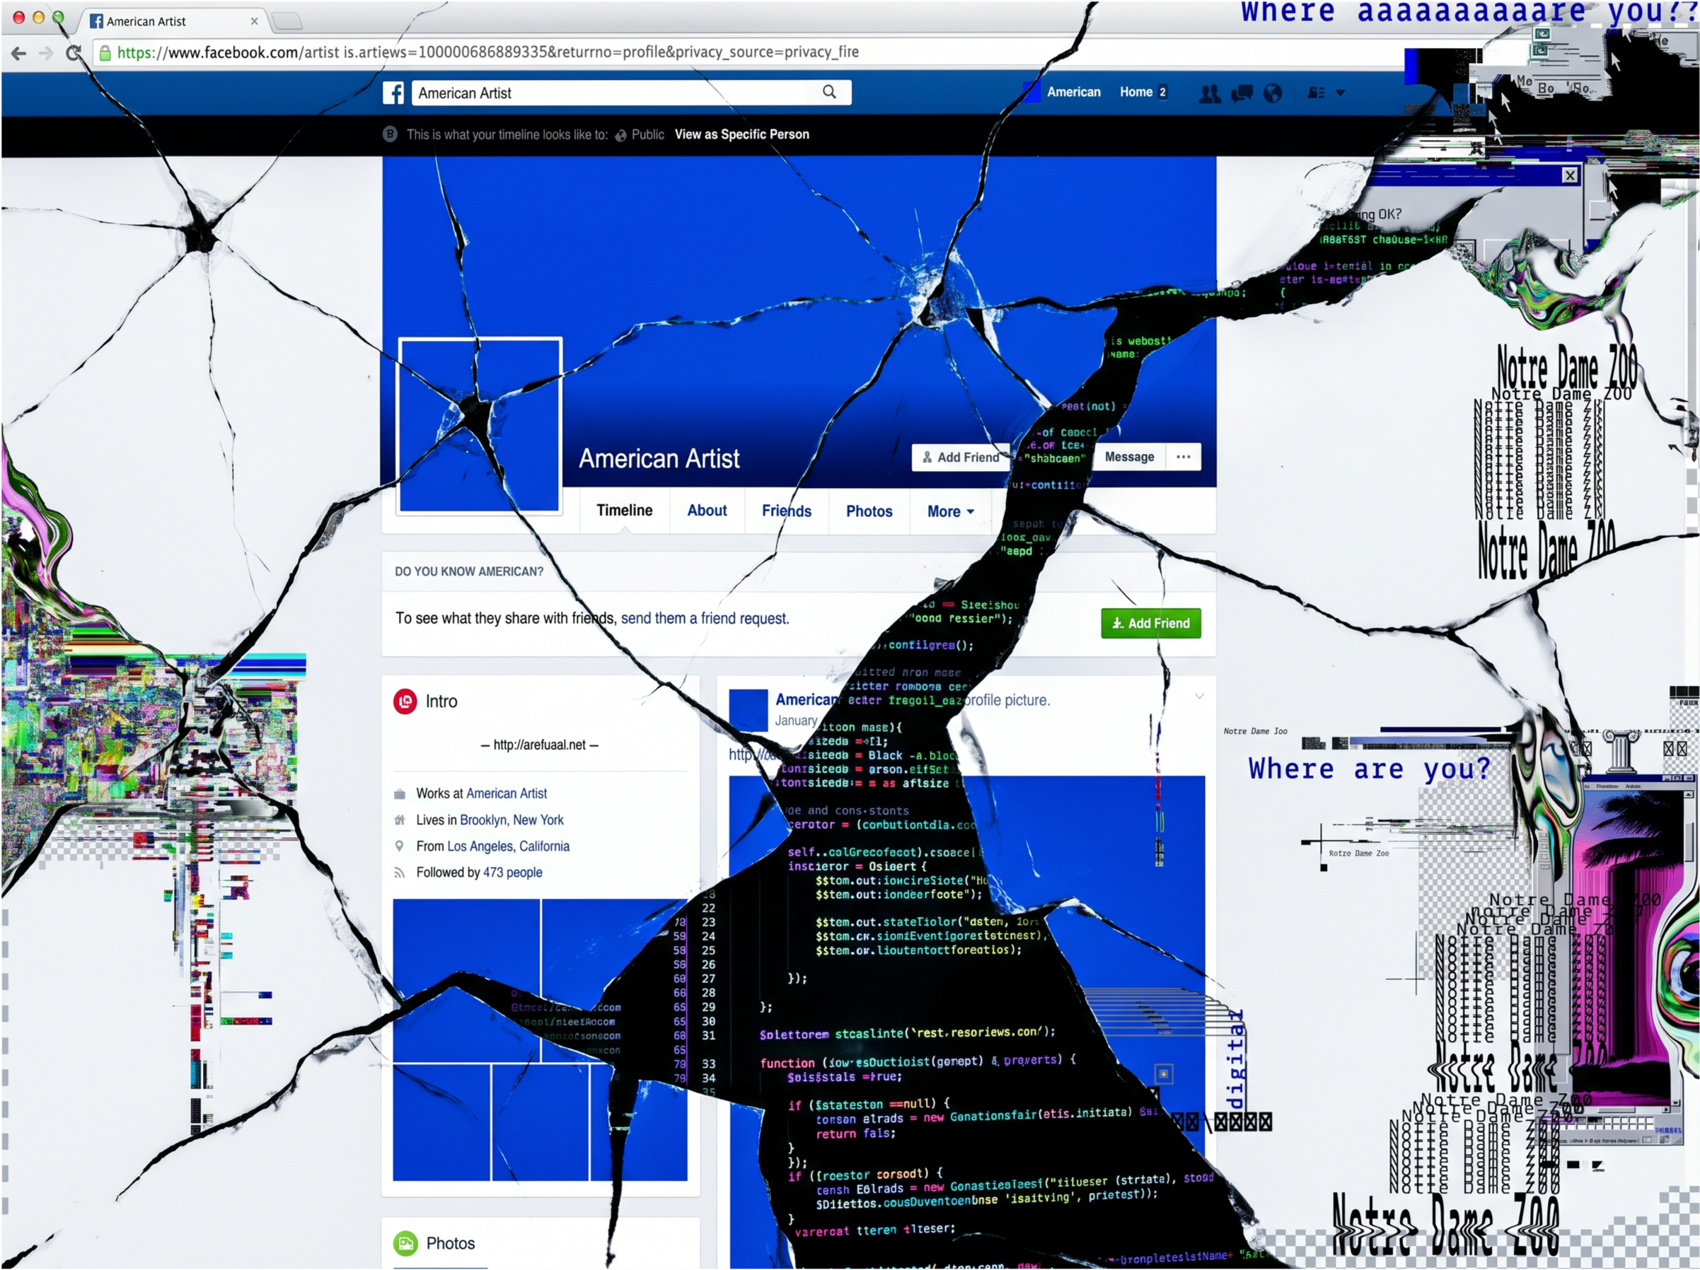Click the red Intro icon
This screenshot has height=1270, width=1700.
click(405, 701)
